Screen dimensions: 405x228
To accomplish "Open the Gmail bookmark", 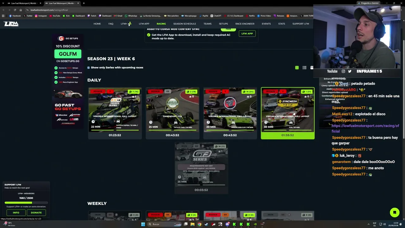I will tap(118, 16).
